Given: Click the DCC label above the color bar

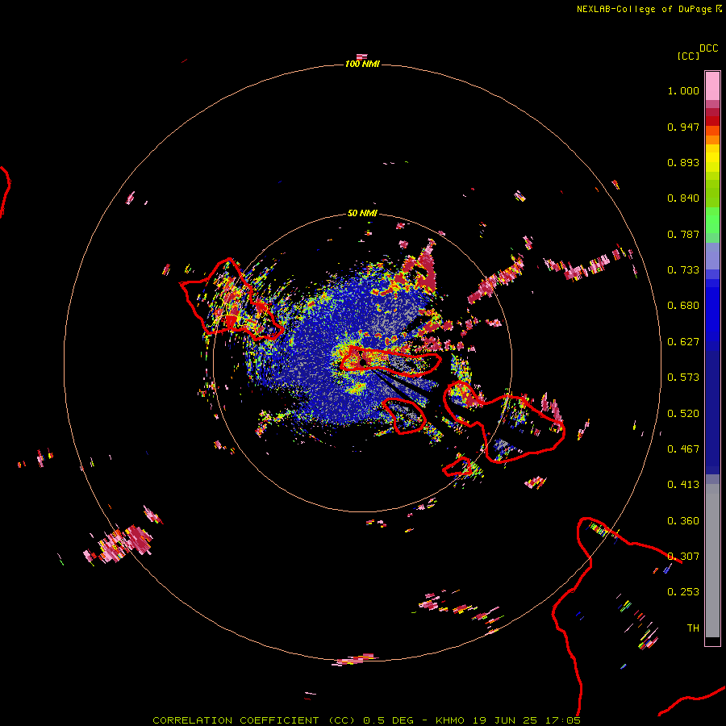Looking at the screenshot, I should pyautogui.click(x=709, y=48).
